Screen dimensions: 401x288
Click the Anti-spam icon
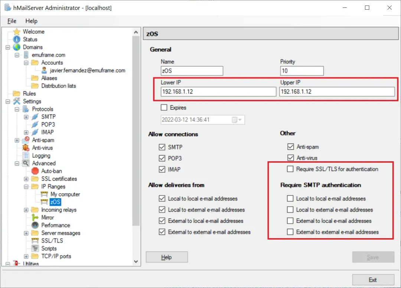[26, 140]
